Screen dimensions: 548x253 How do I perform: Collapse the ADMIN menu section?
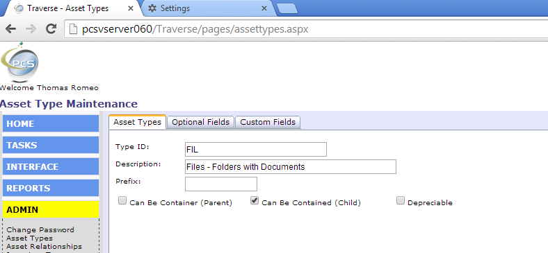point(51,210)
